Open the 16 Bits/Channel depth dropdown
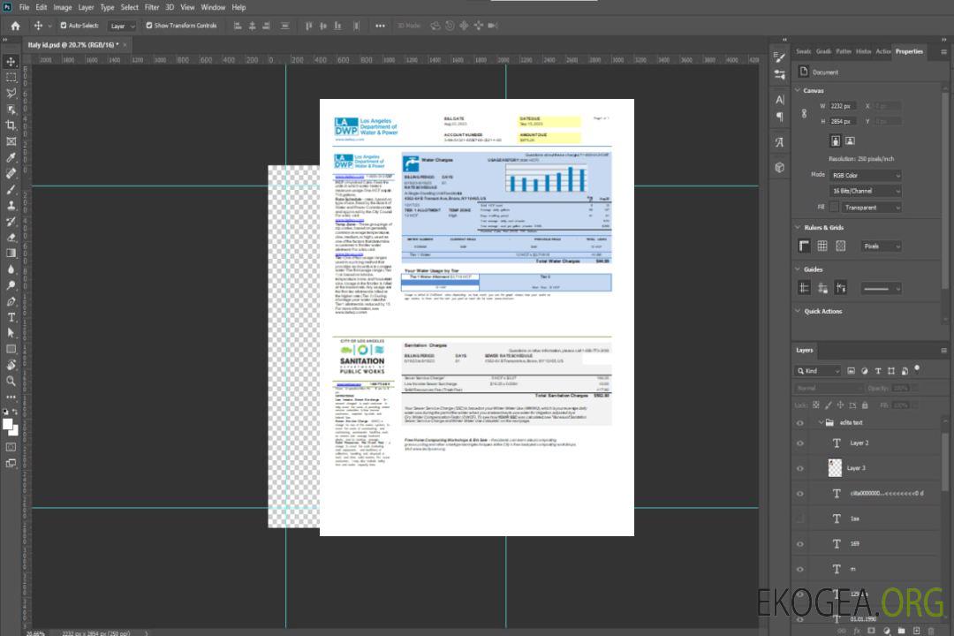 865,191
